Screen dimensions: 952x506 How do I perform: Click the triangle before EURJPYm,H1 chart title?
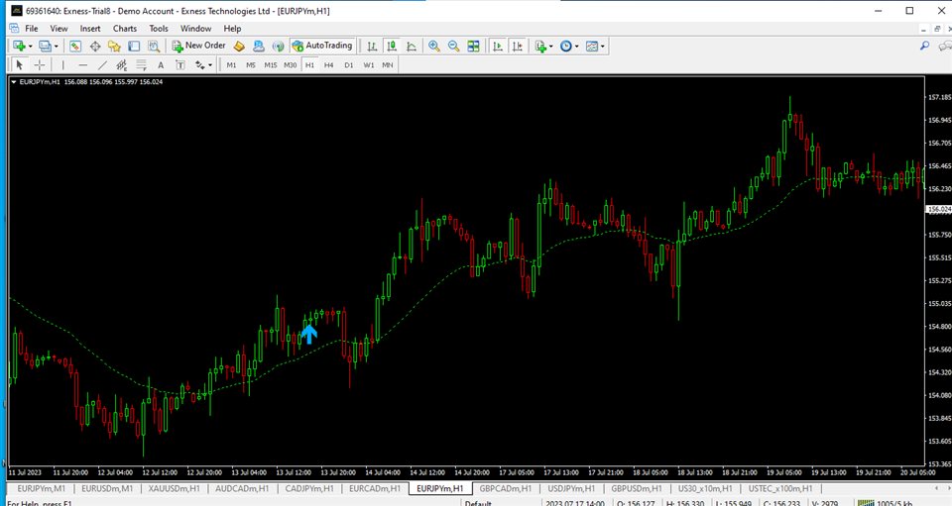(x=14, y=82)
